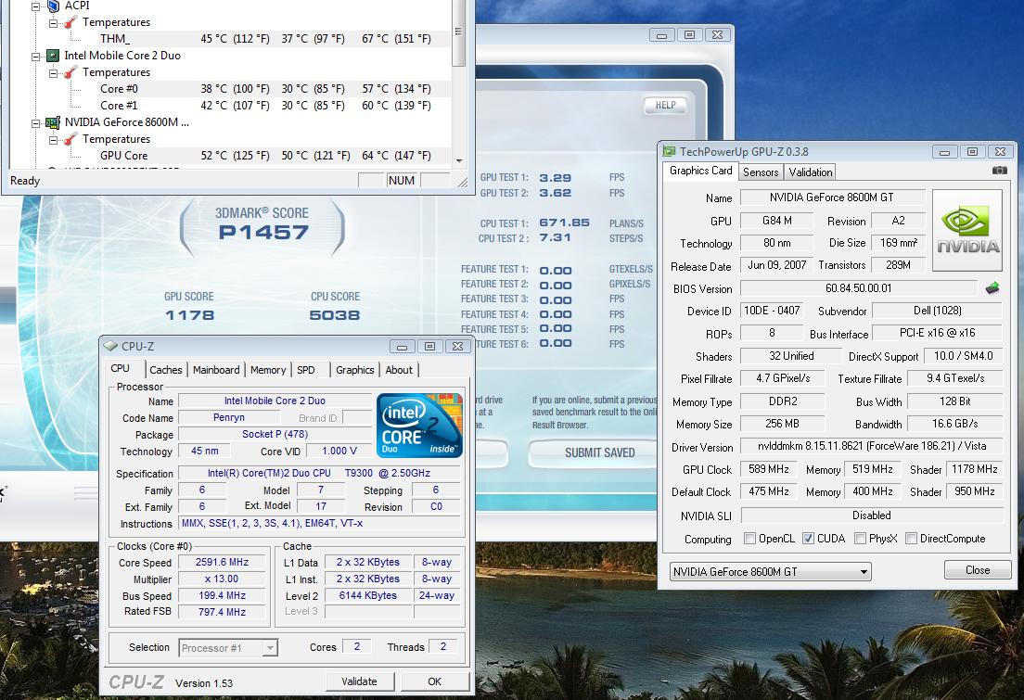Click the CPU-Z title bar icon

(x=110, y=346)
